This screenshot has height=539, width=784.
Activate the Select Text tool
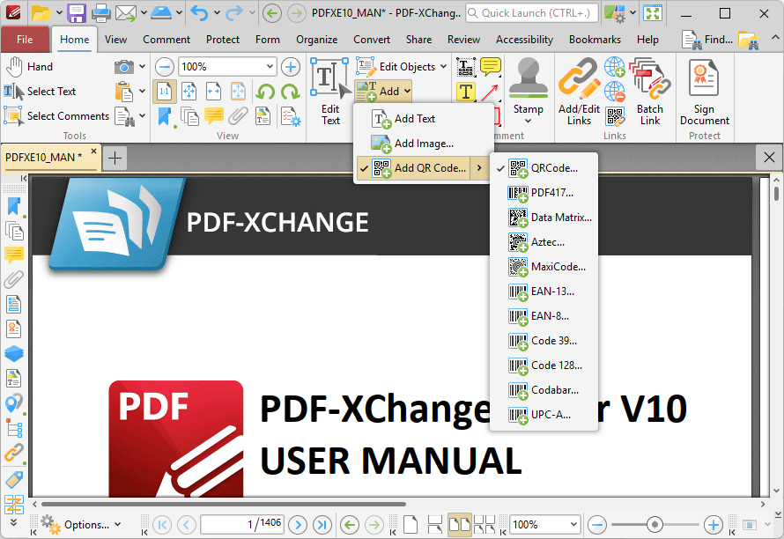(40, 92)
